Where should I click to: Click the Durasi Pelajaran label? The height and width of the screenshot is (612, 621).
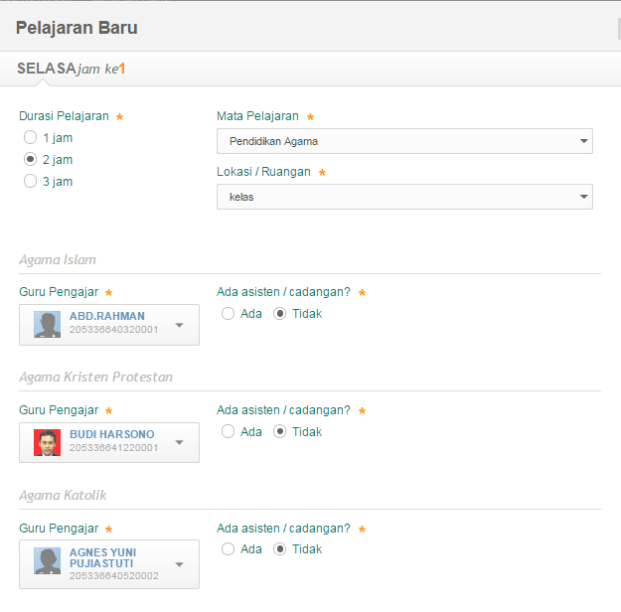point(64,116)
